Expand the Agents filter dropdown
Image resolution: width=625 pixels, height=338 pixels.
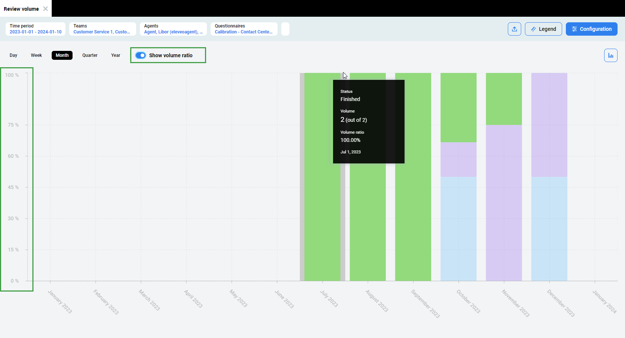coord(173,29)
